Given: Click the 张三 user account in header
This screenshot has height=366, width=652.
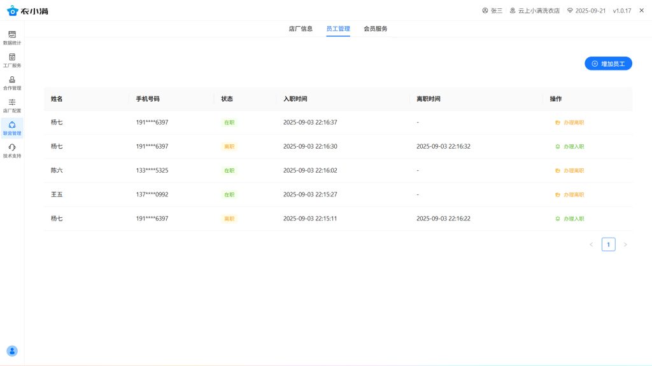Looking at the screenshot, I should coord(492,11).
